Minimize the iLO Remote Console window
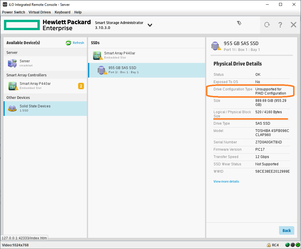301x249 pixels. pyautogui.click(x=267, y=4)
